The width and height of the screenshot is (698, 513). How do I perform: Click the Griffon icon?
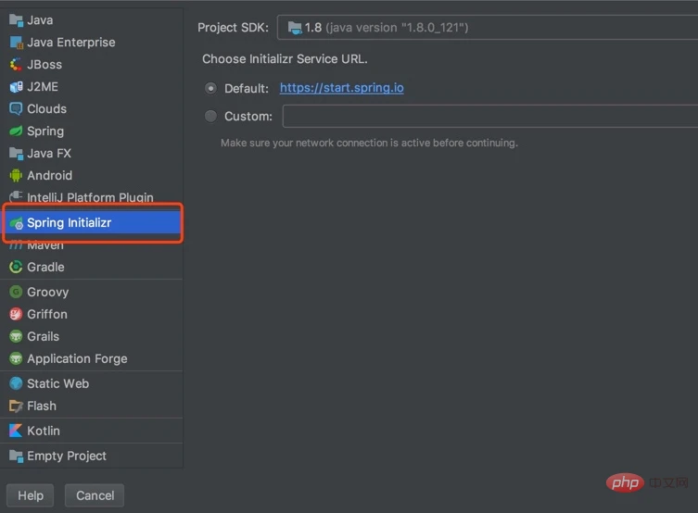click(16, 314)
